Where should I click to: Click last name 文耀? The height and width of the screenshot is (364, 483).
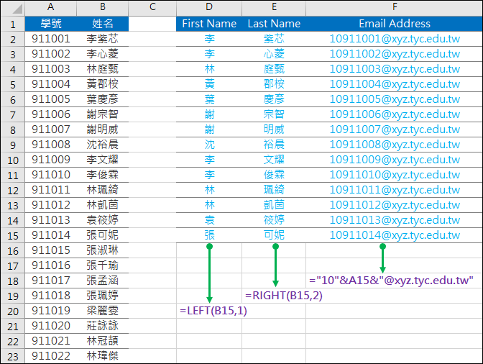click(x=274, y=160)
